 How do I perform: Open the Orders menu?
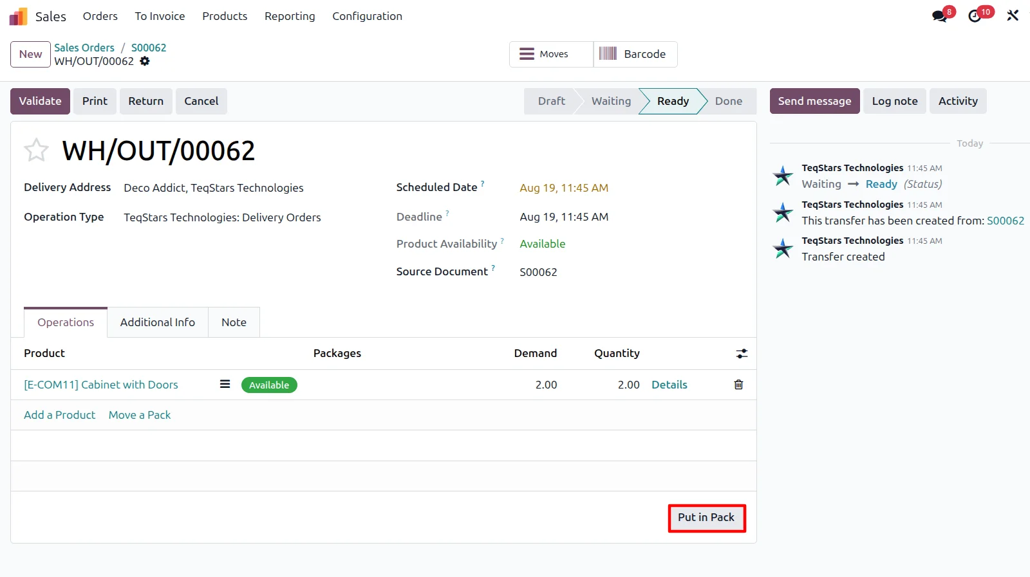point(100,16)
